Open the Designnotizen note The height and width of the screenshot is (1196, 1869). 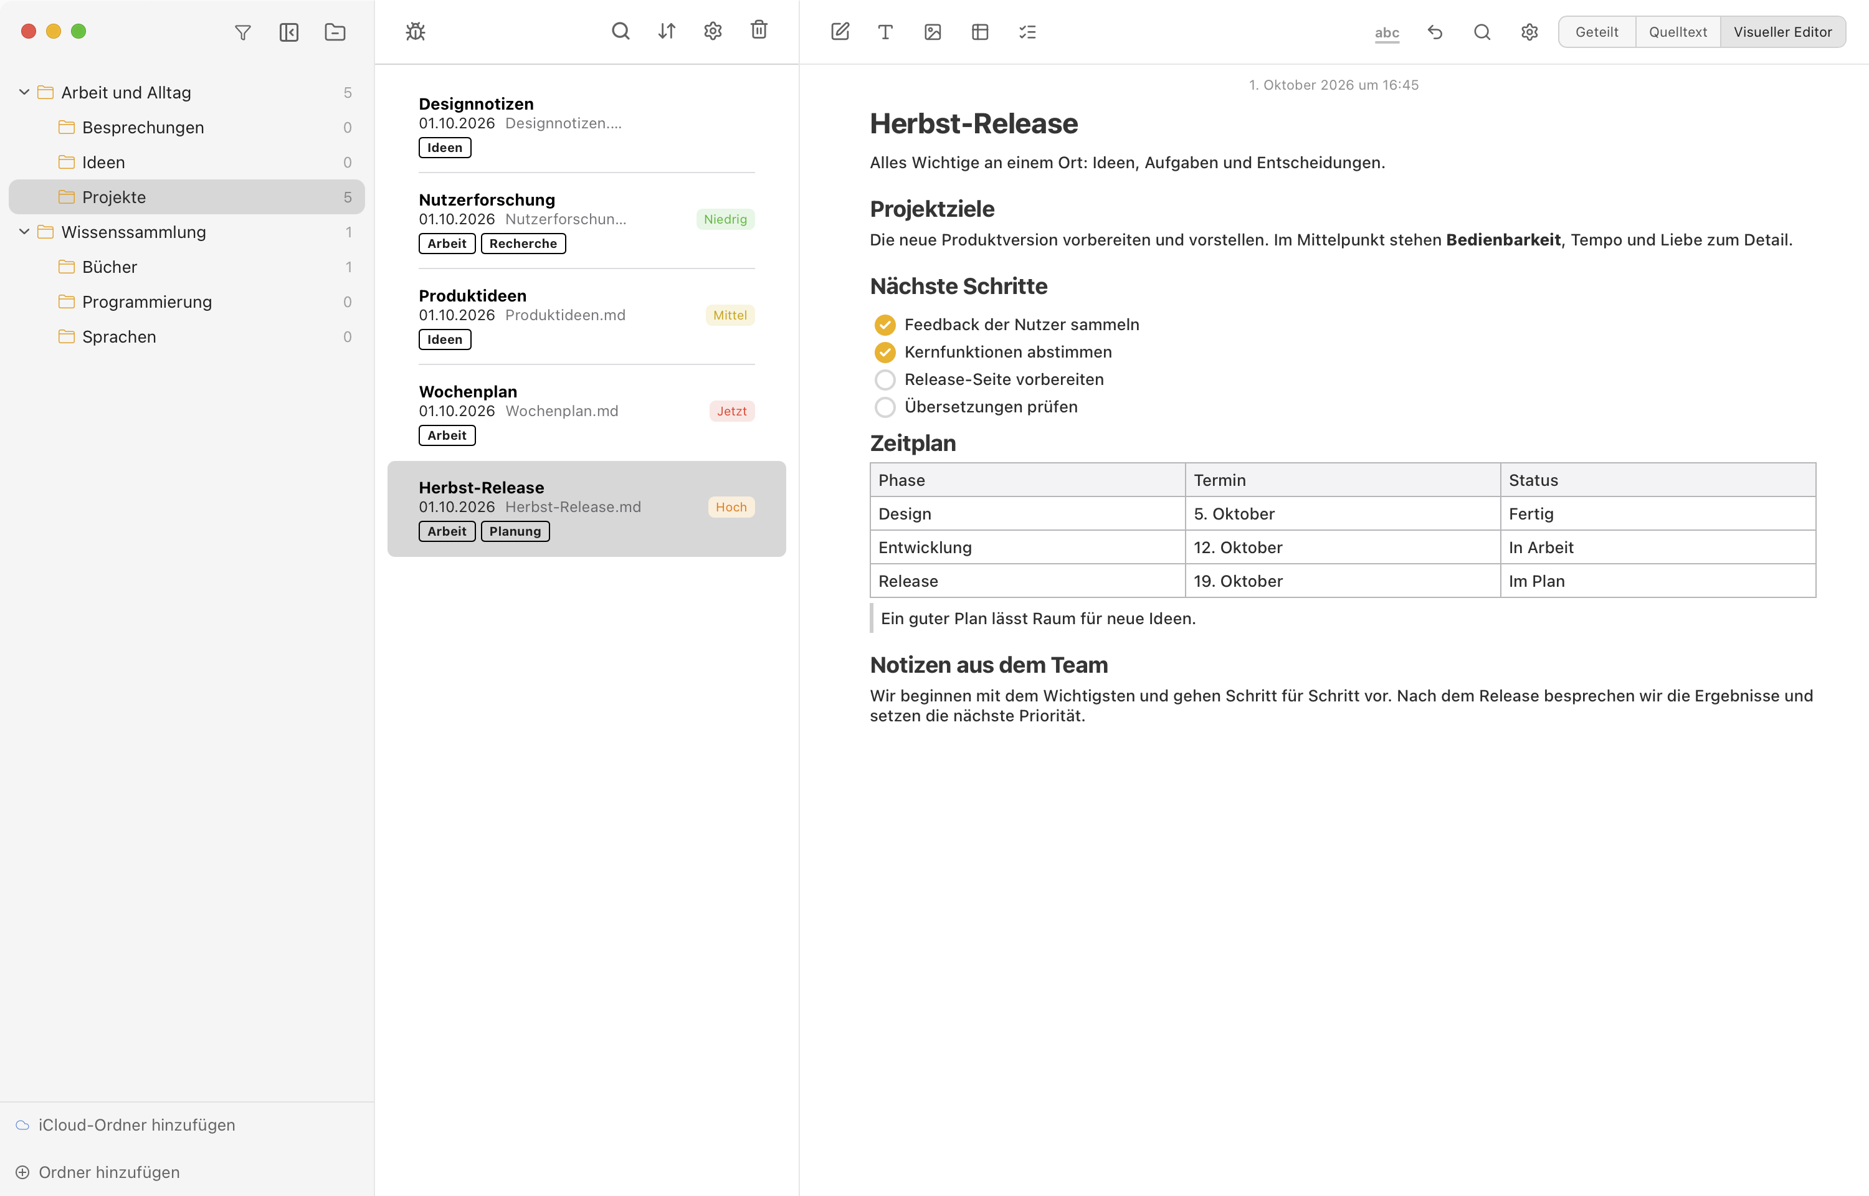point(586,125)
